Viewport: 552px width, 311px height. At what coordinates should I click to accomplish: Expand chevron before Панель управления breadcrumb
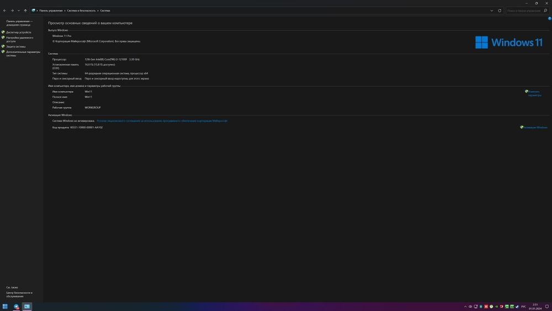point(38,10)
